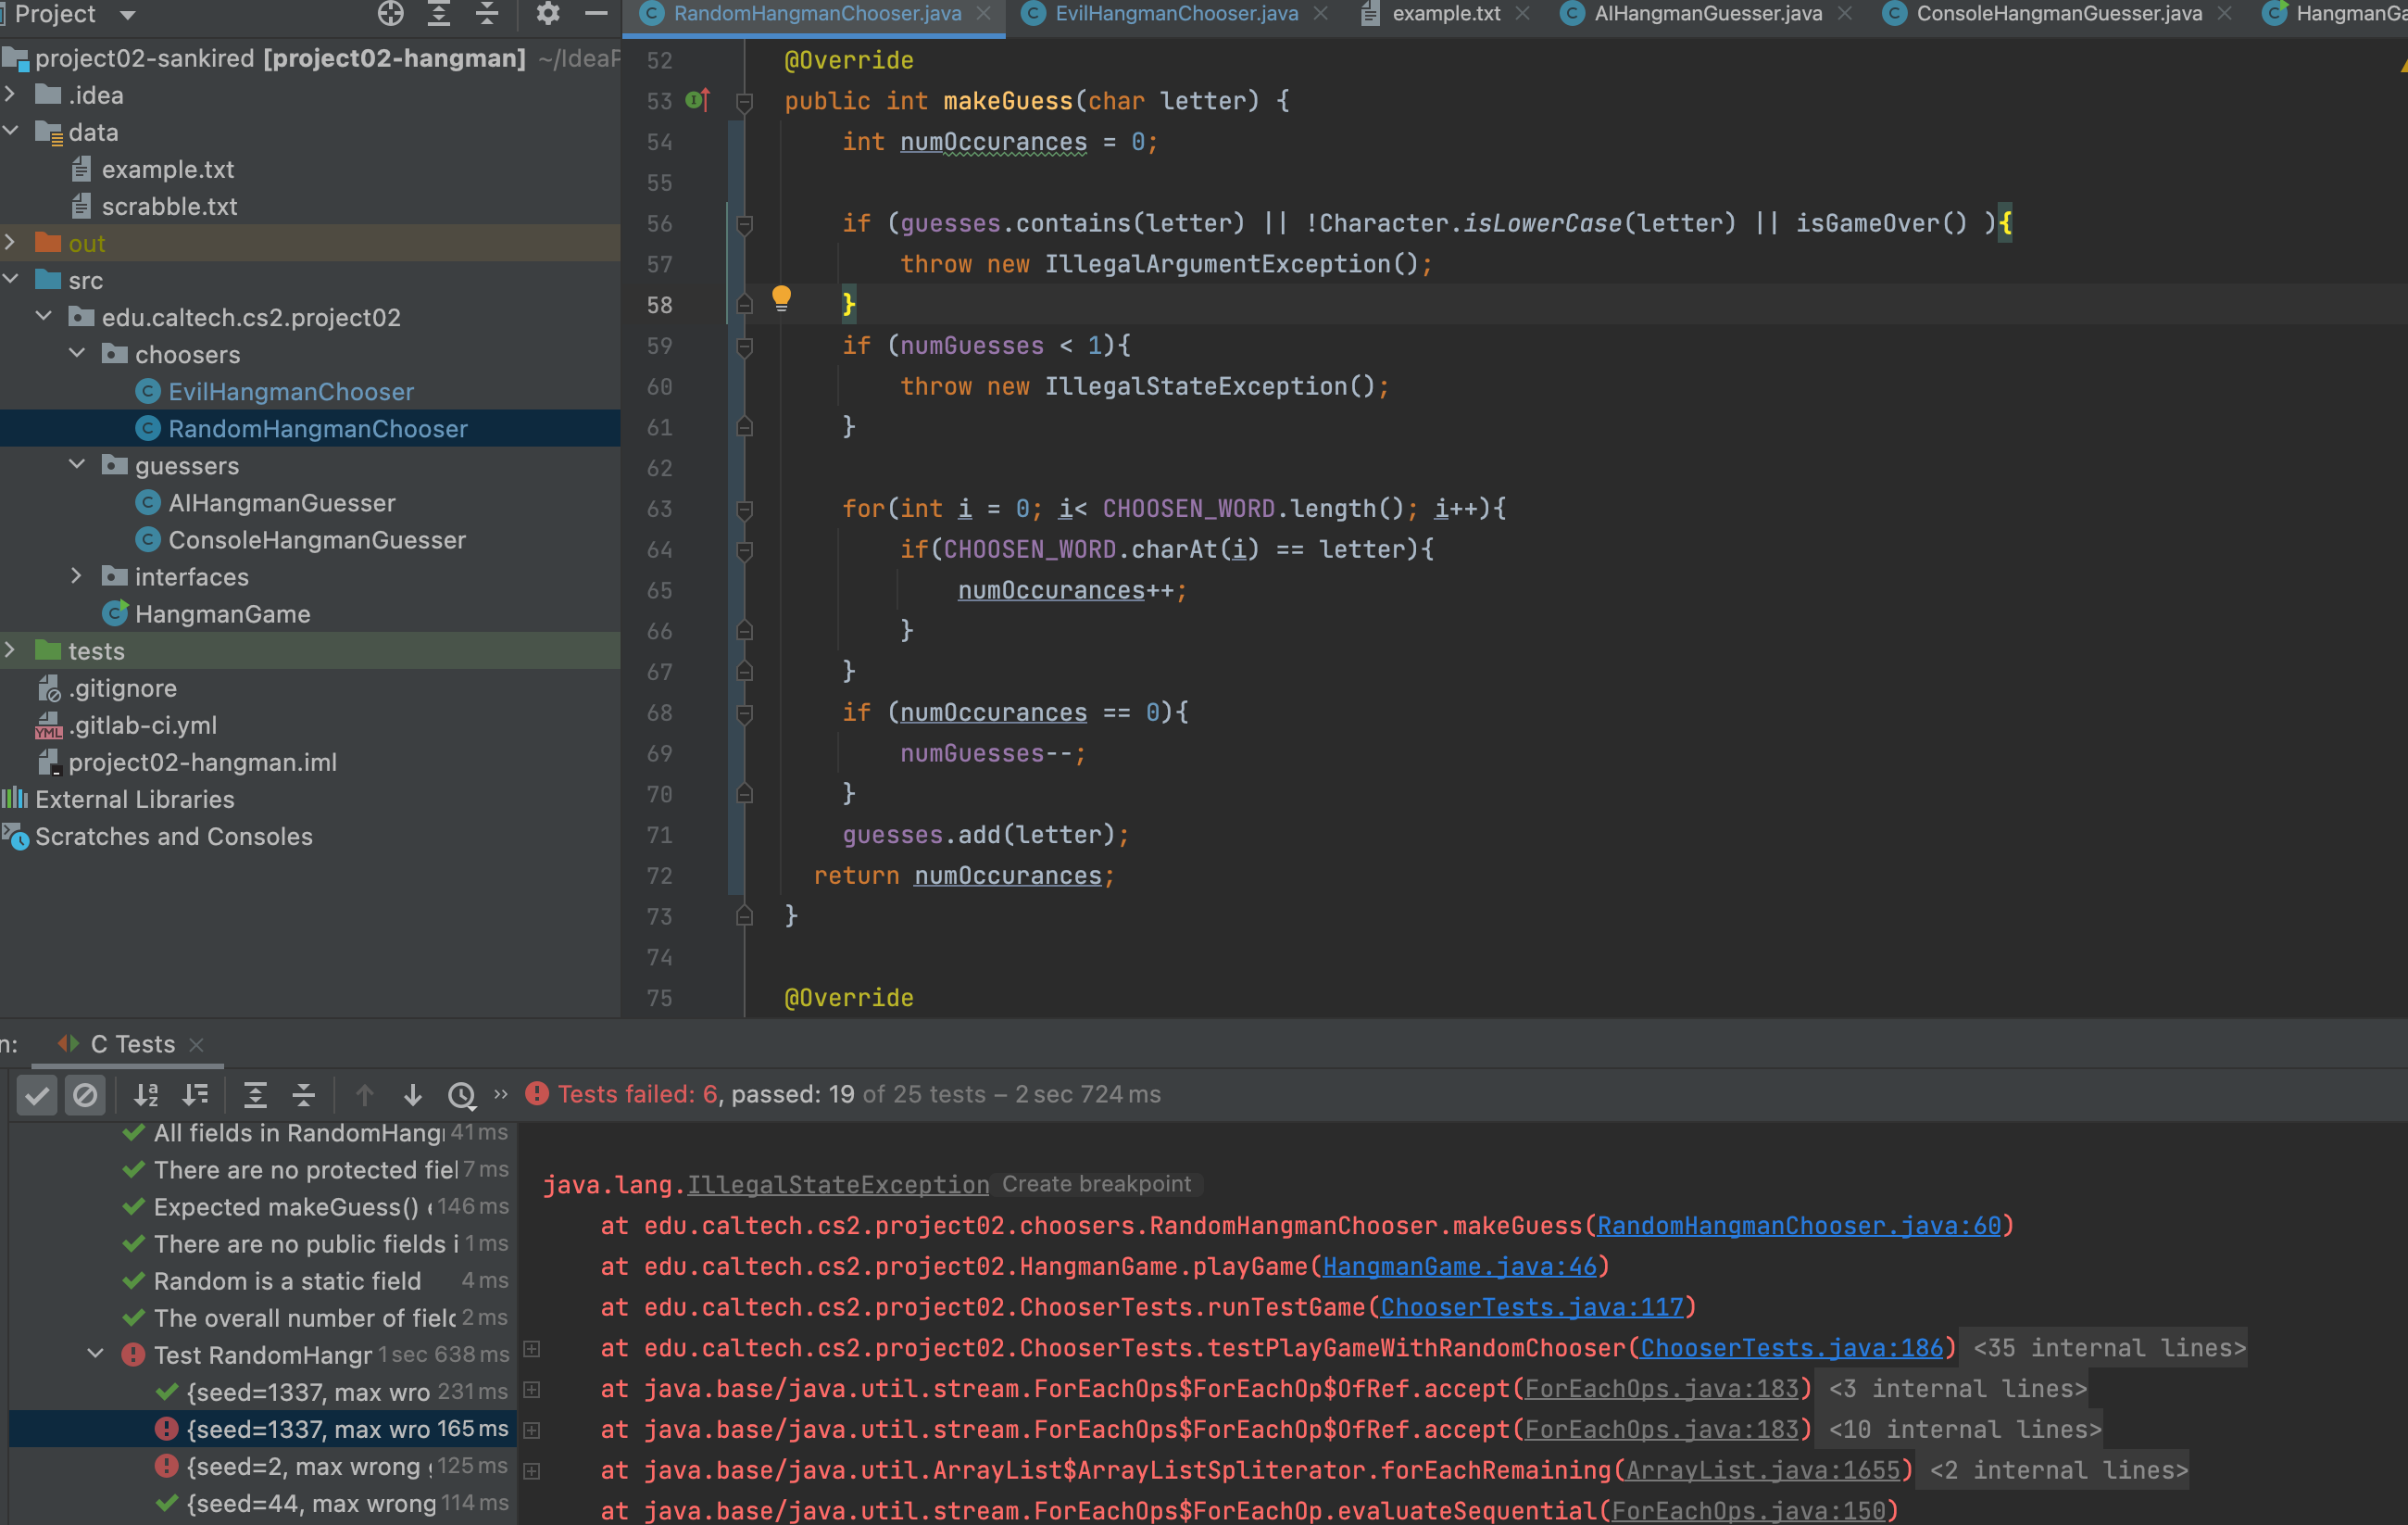
Task: Click override gutter icon on line 53
Action: coord(698,101)
